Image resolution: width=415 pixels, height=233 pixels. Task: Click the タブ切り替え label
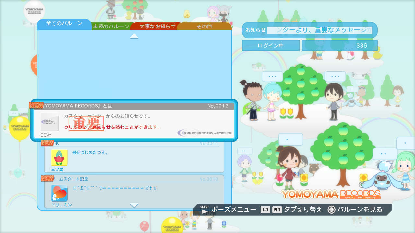pos(303,210)
